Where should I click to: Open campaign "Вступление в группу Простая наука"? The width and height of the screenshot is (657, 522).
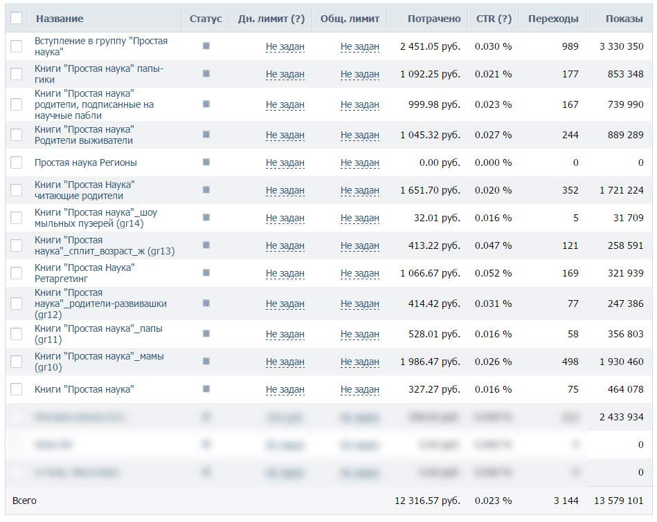pyautogui.click(x=101, y=46)
